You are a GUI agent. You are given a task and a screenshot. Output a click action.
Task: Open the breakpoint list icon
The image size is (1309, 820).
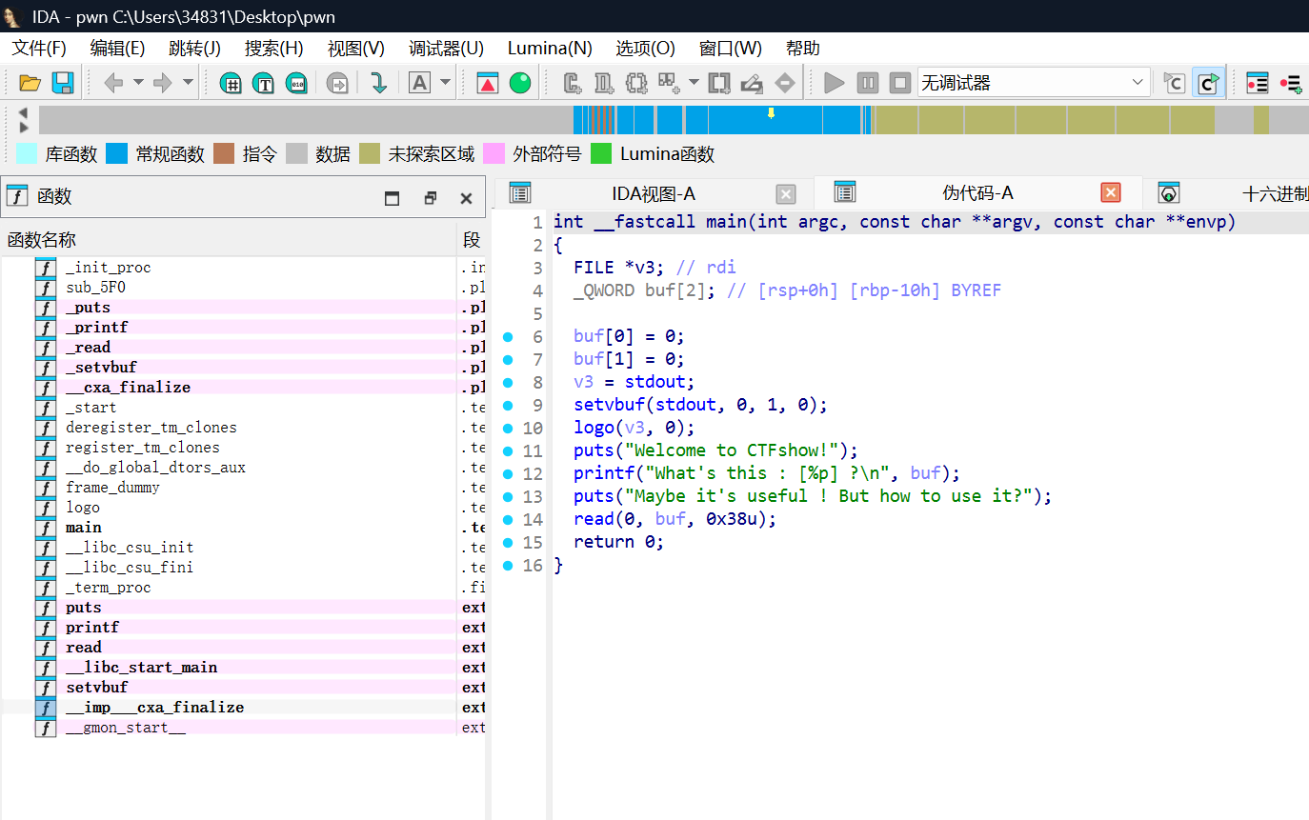(1258, 83)
